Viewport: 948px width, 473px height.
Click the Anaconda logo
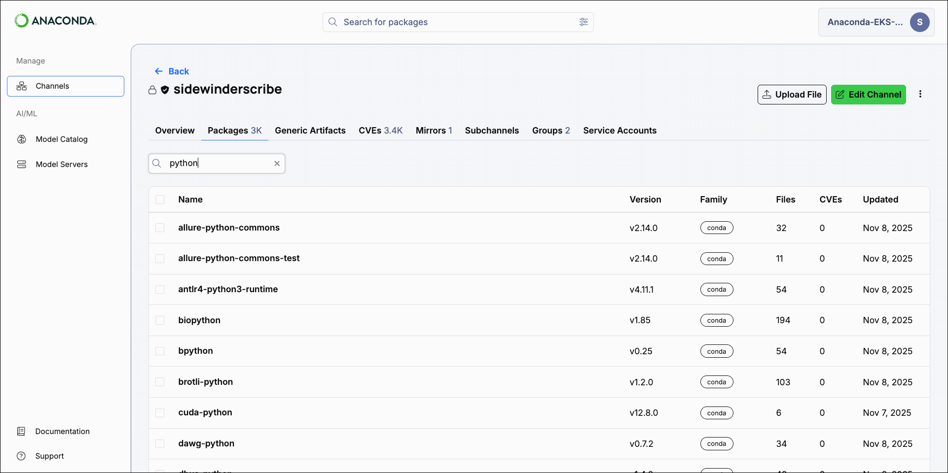tap(55, 21)
